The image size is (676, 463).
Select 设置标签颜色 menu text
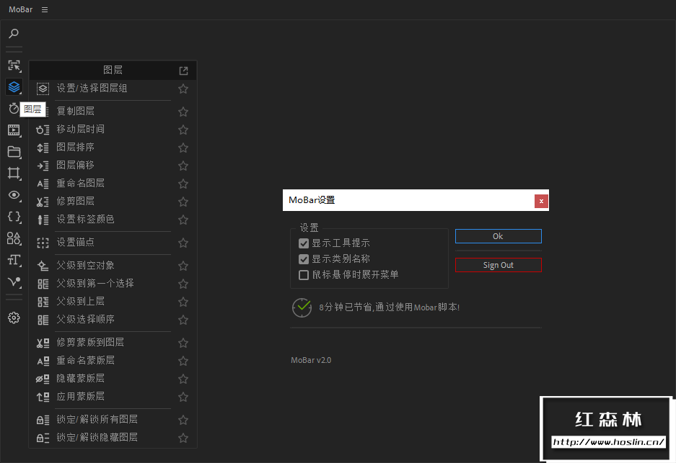tap(85, 219)
